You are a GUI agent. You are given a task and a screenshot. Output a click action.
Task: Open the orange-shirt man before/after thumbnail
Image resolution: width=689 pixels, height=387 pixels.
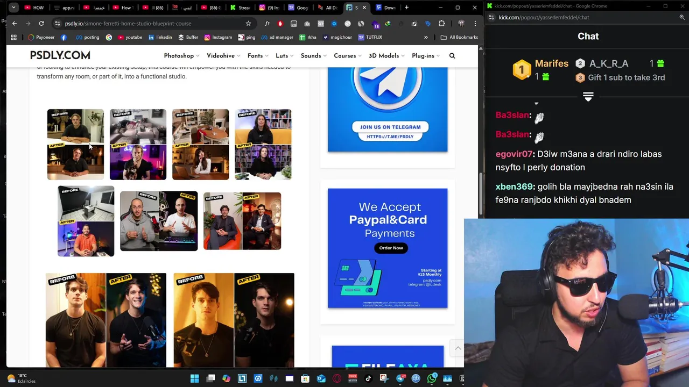86,221
